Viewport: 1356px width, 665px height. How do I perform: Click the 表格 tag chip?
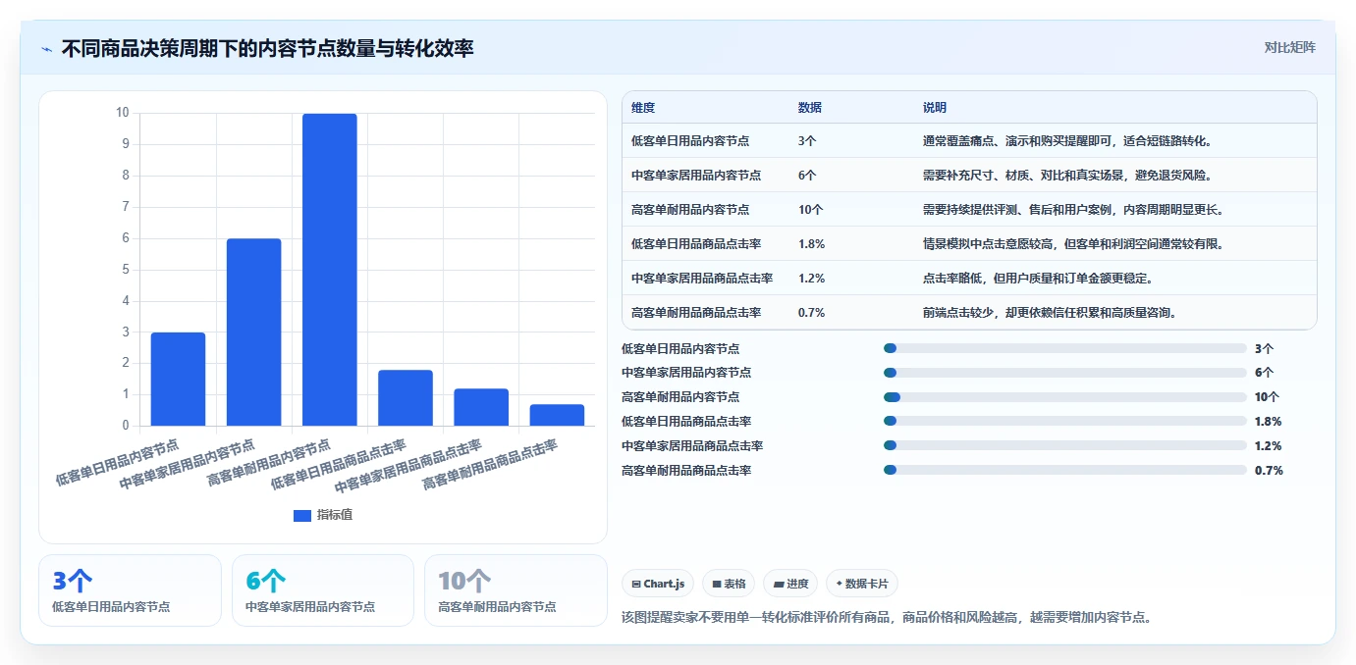(x=729, y=584)
